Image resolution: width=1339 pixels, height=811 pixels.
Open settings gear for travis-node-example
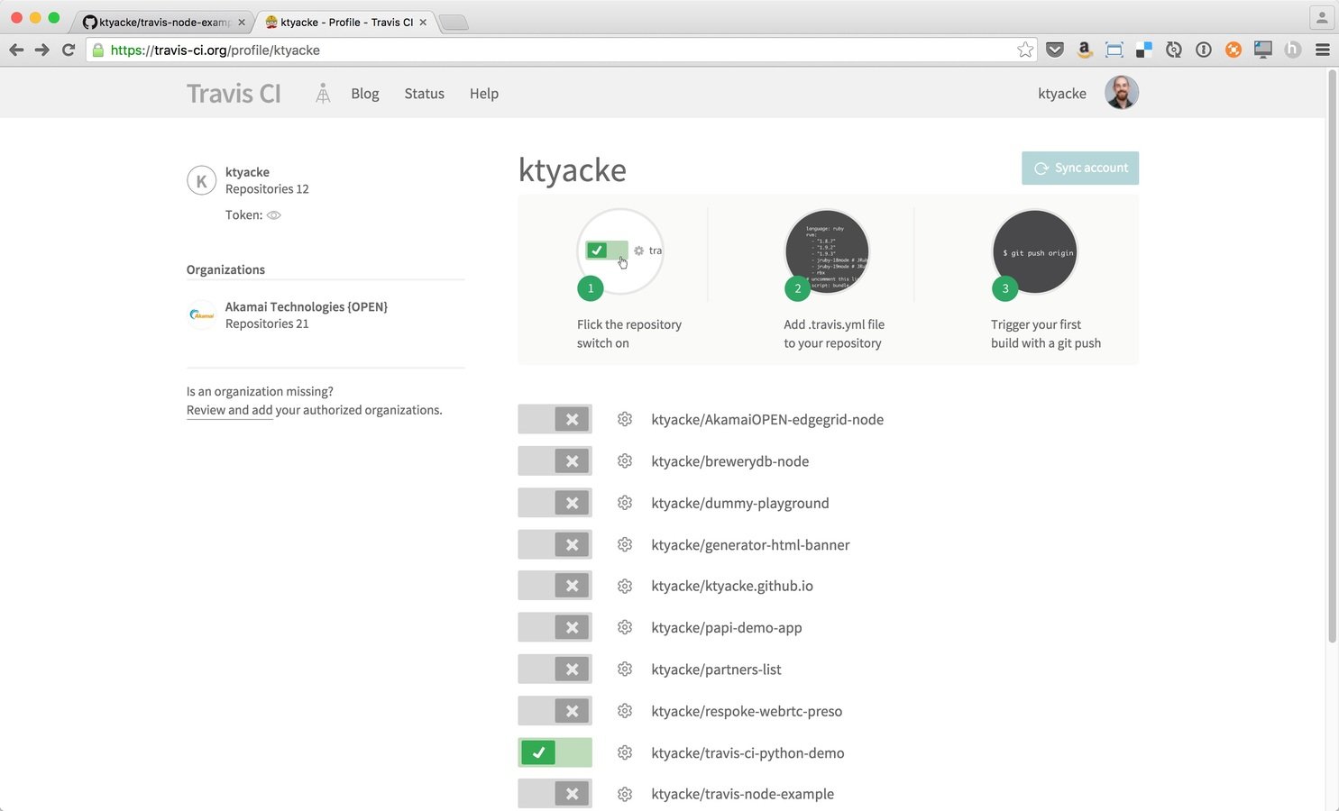pos(625,794)
